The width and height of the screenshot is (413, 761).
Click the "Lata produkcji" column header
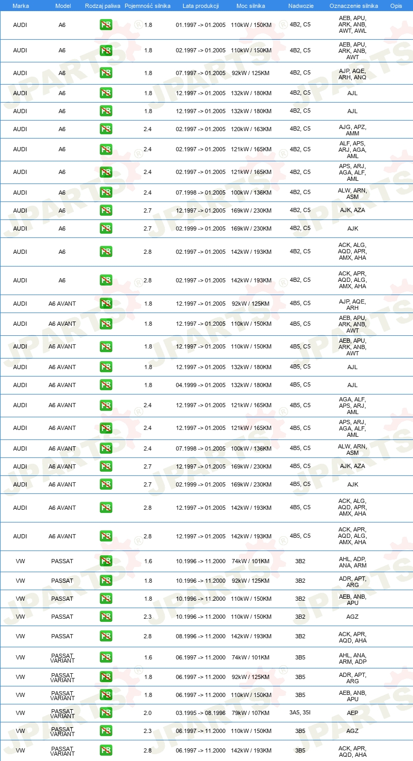pos(201,6)
